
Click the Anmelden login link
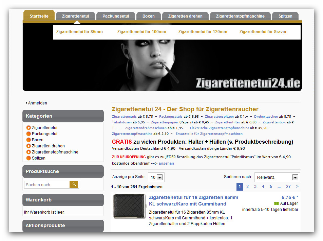(37, 103)
